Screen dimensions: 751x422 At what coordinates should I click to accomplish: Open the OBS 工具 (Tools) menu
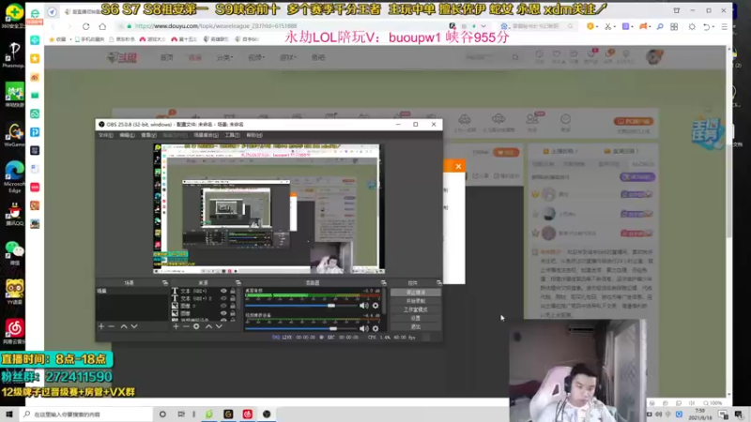[232, 135]
